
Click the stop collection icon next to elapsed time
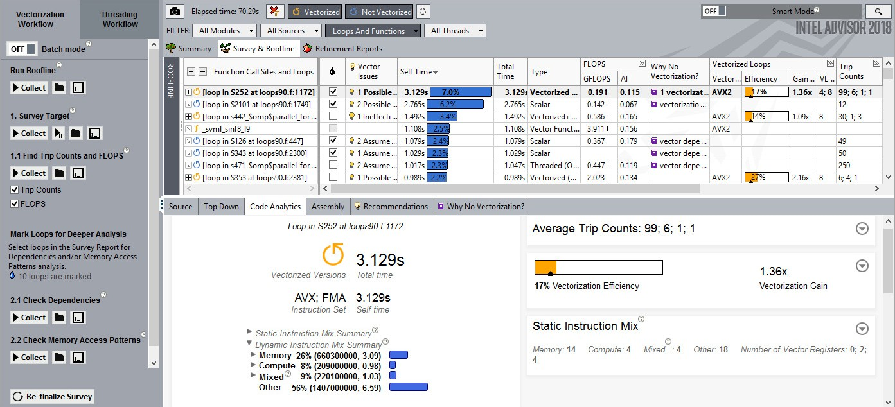click(275, 12)
